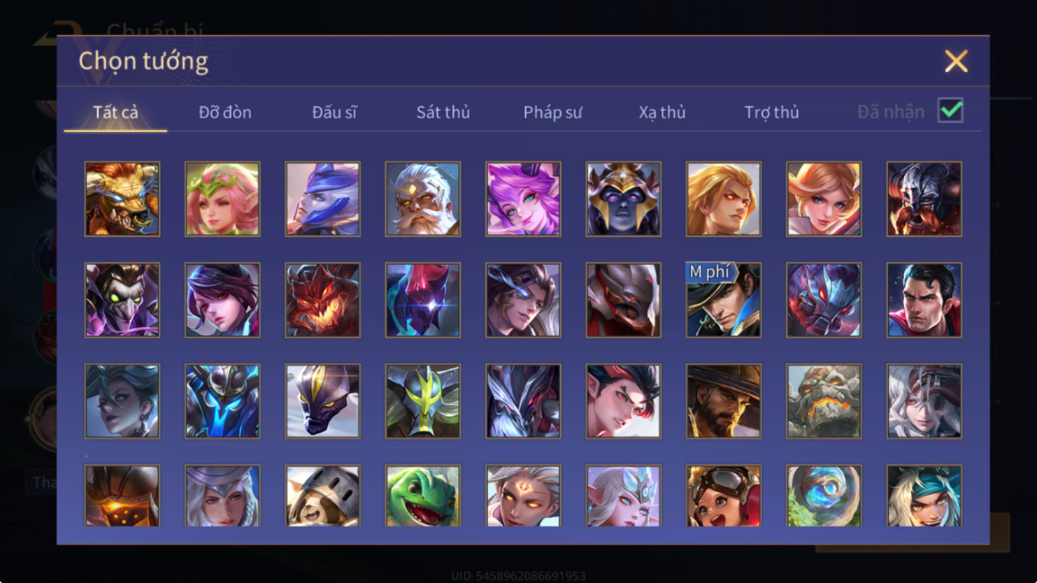The height and width of the screenshot is (583, 1037).
Task: Select the Tất cả tab
Action: click(115, 112)
